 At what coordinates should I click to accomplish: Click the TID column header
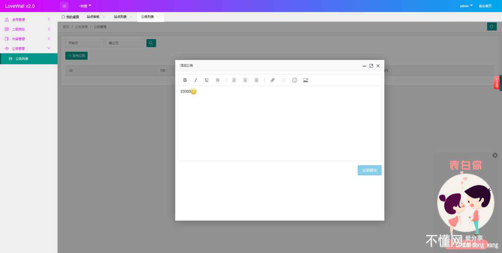(163, 70)
